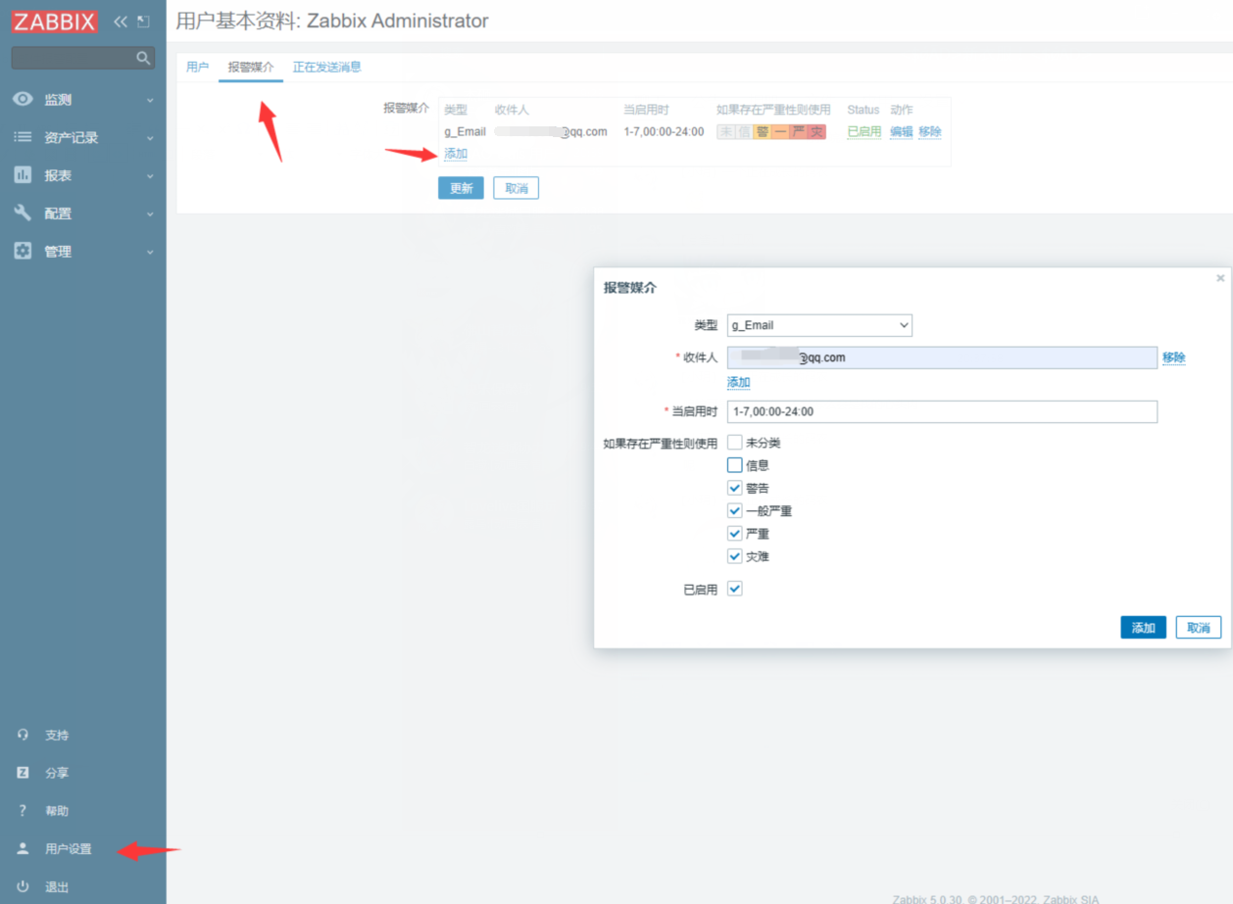Viewport: 1233px width, 904px height.
Task: Switch to the 正在发送消息 tab
Action: click(327, 67)
